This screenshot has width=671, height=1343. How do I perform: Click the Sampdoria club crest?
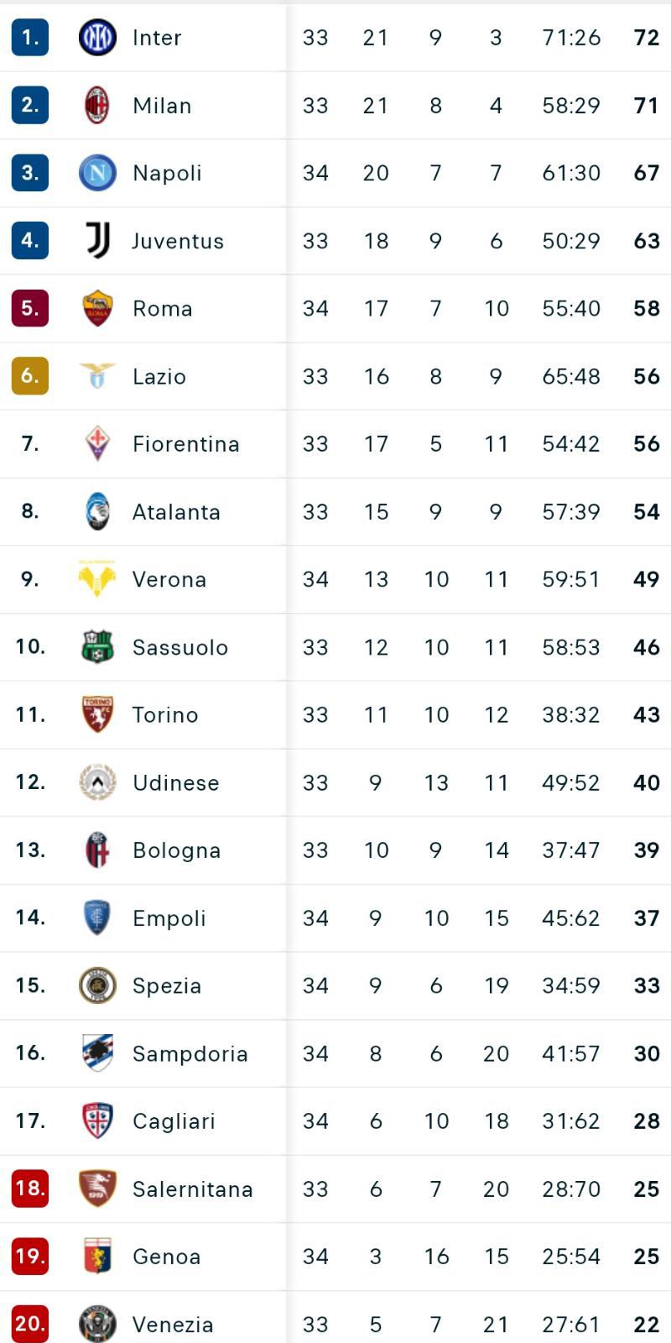click(x=97, y=1053)
